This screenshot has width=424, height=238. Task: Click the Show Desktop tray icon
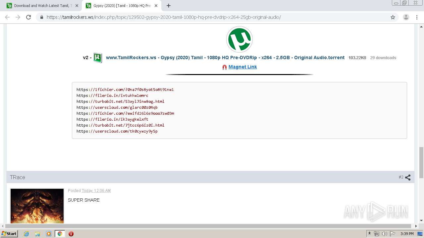420,234
